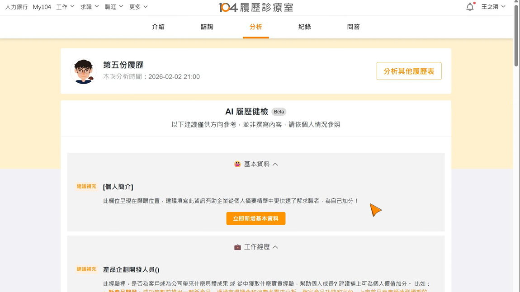Go to the 紀錄 tab
The height and width of the screenshot is (292, 520).
305,27
